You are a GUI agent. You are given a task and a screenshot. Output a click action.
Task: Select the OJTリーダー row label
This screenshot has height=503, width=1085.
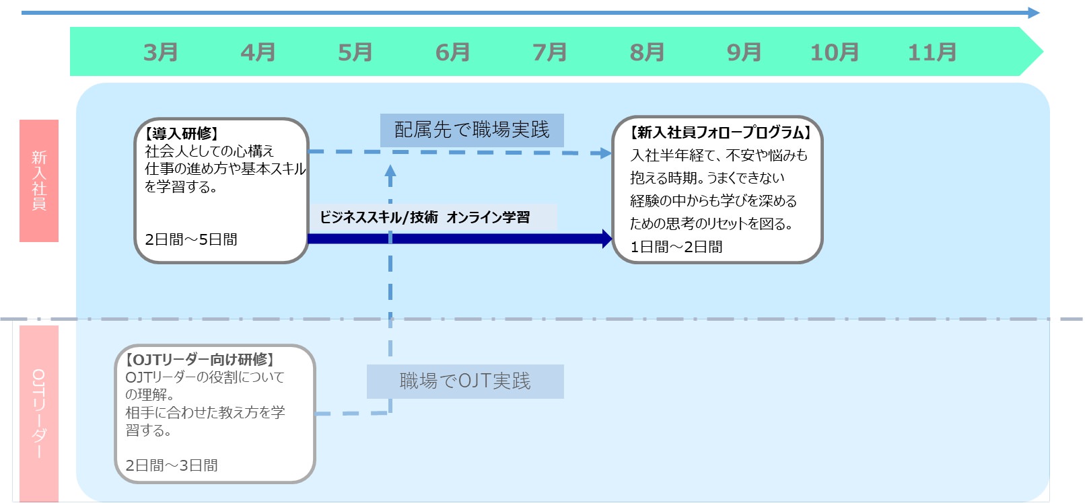coord(39,414)
